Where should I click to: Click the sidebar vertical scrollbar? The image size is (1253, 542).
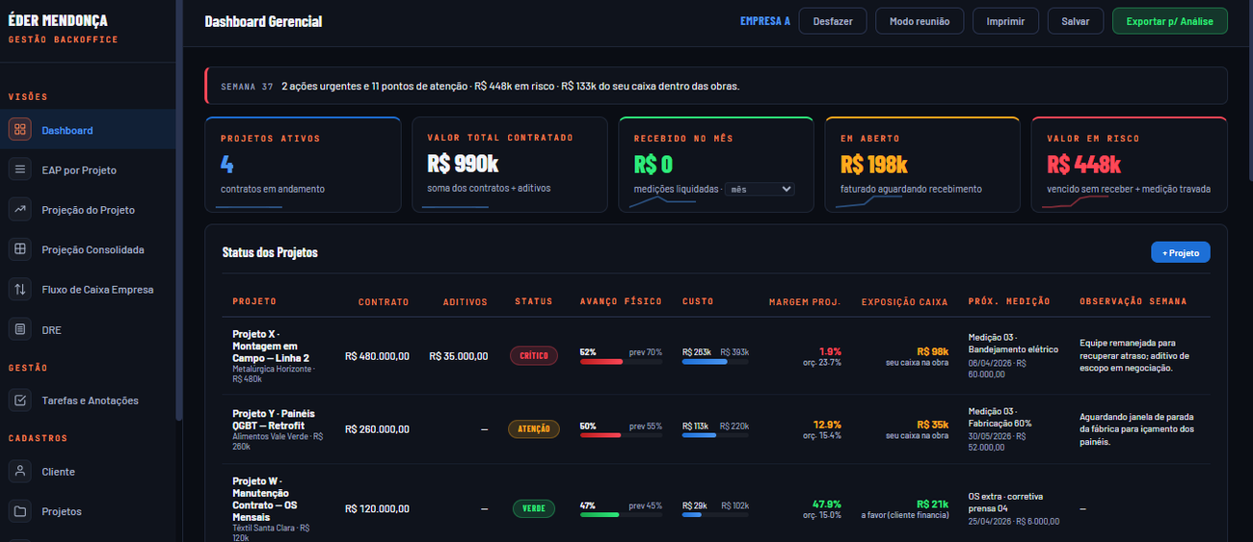178,210
